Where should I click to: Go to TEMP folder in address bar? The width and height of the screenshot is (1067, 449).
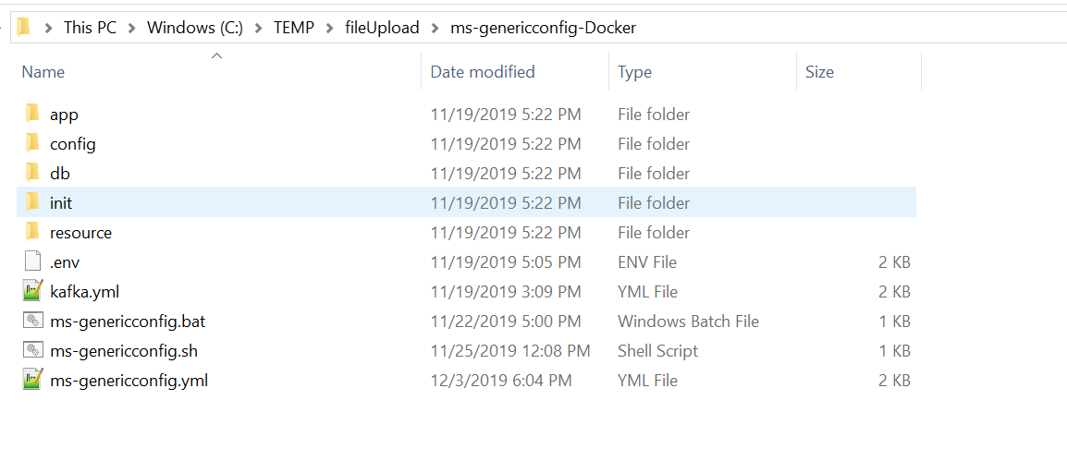[x=294, y=28]
